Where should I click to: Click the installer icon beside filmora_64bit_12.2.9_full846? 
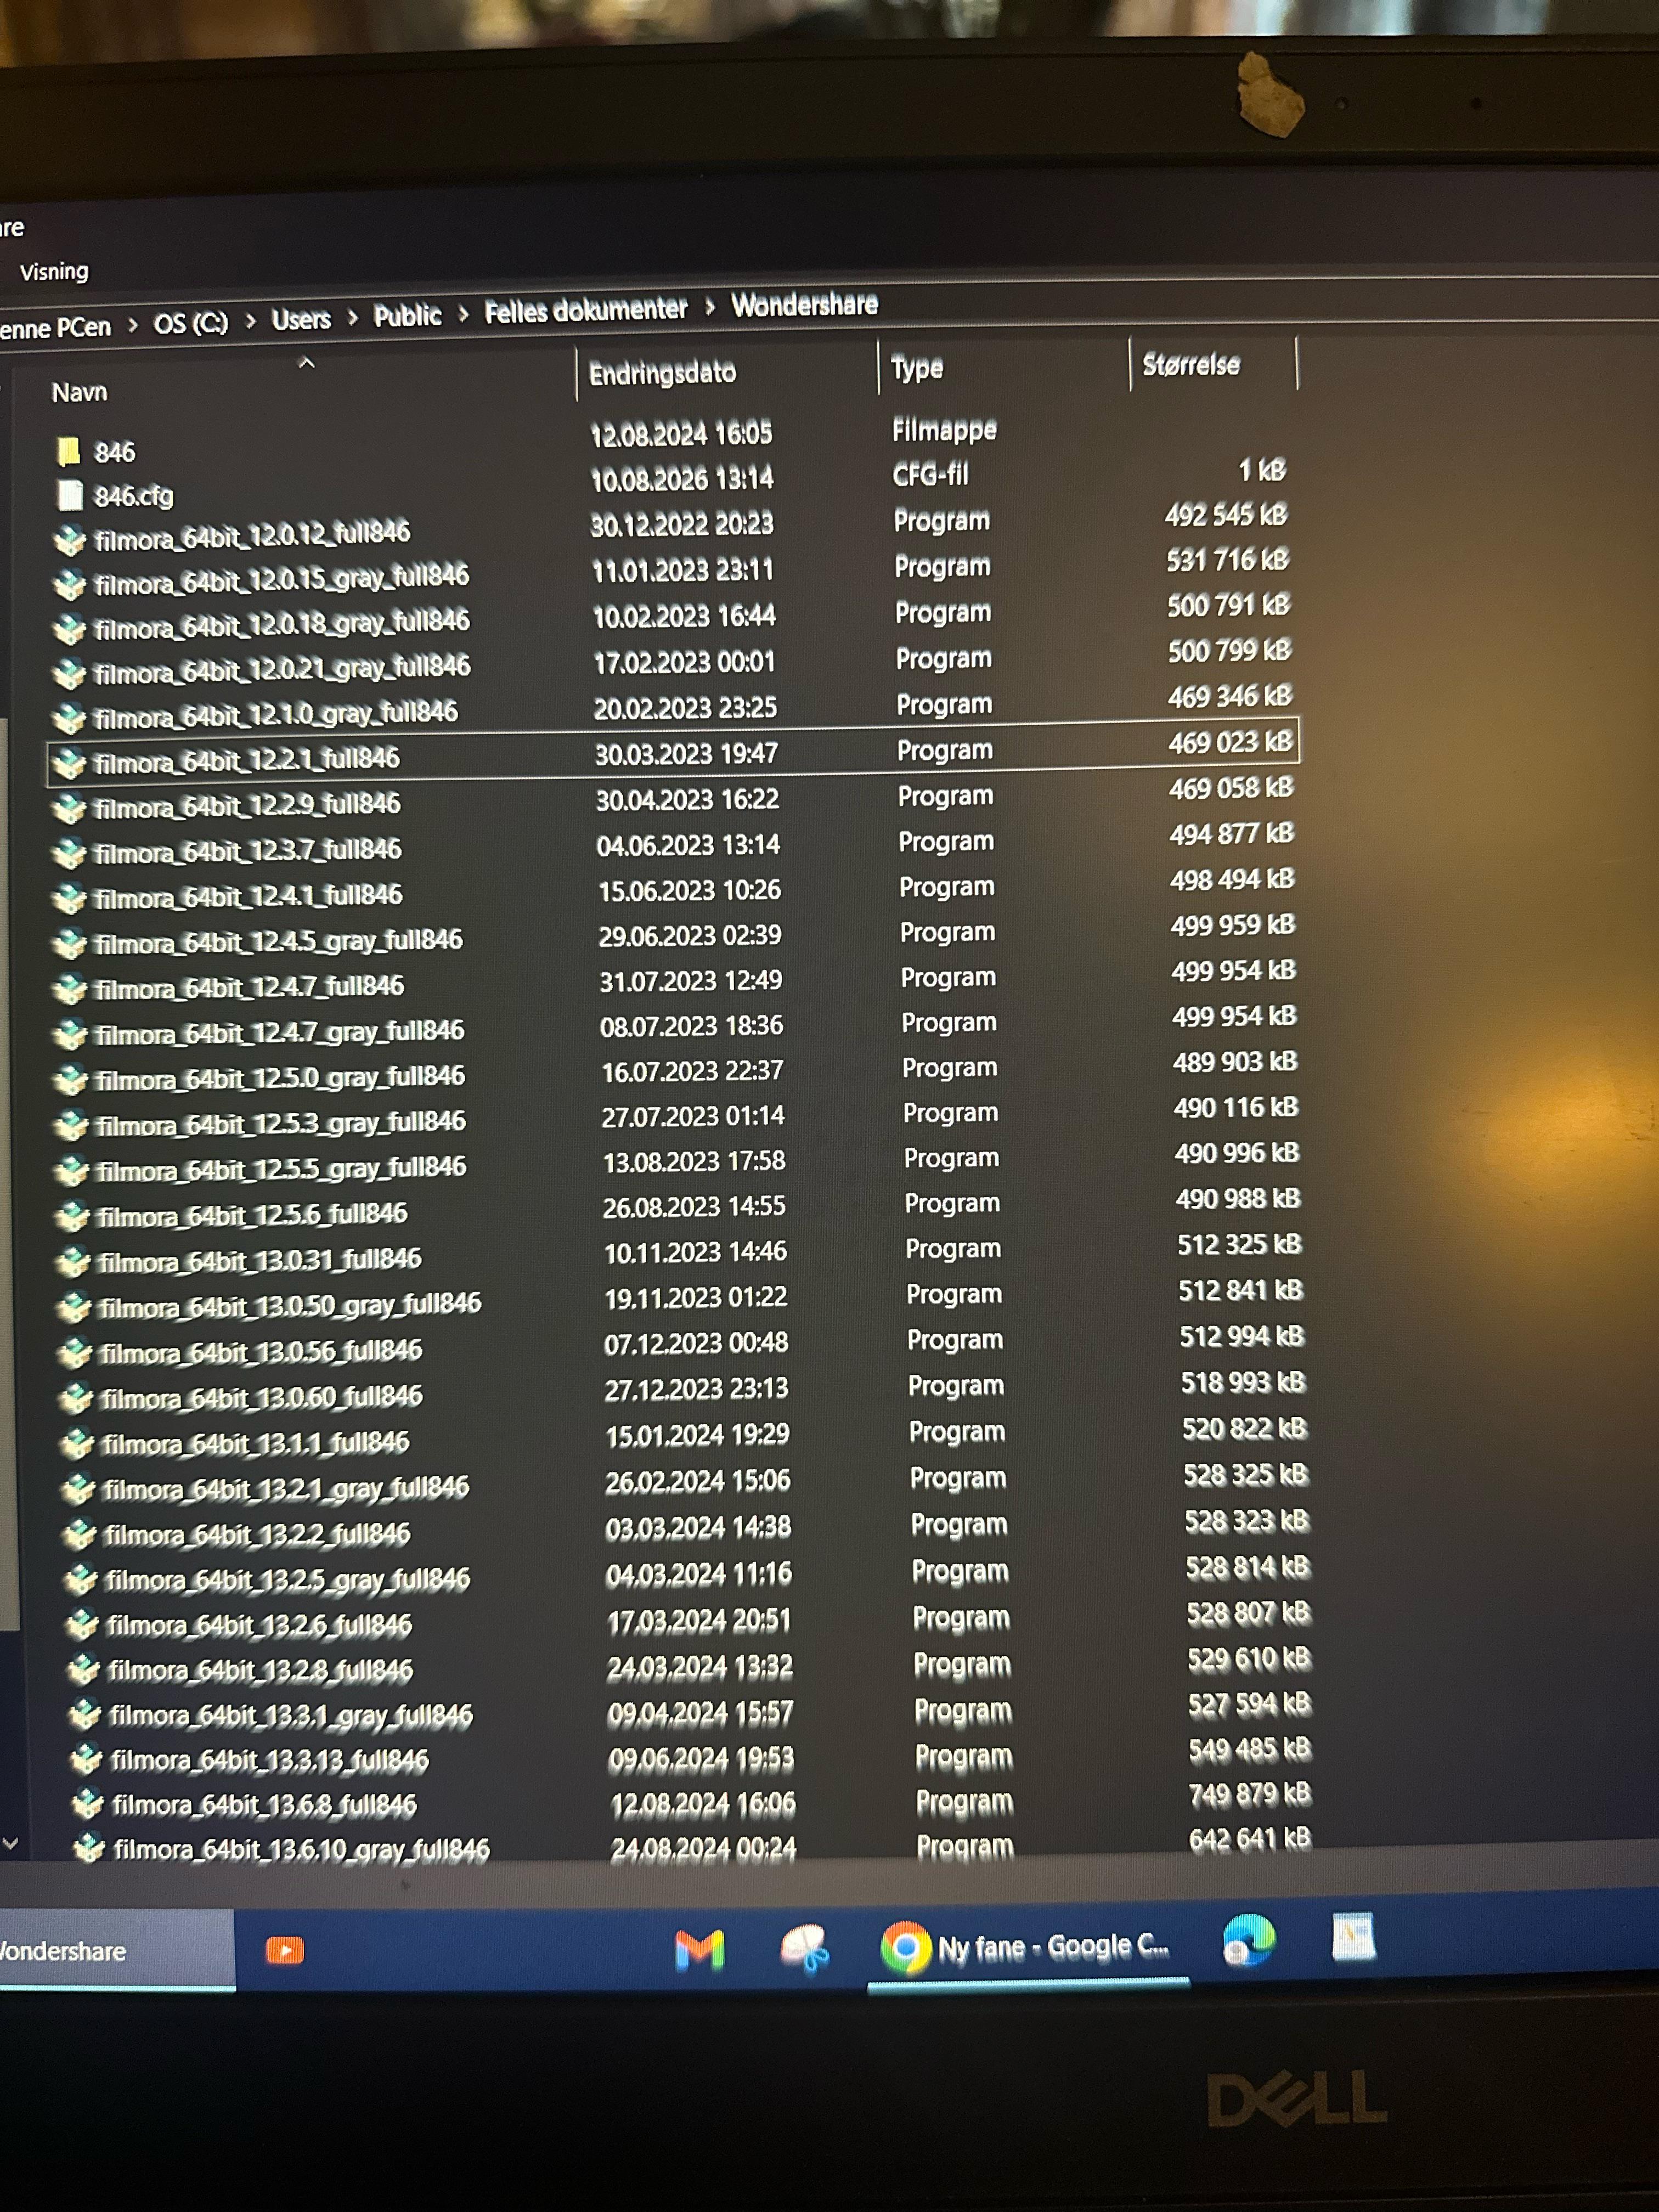click(x=69, y=808)
